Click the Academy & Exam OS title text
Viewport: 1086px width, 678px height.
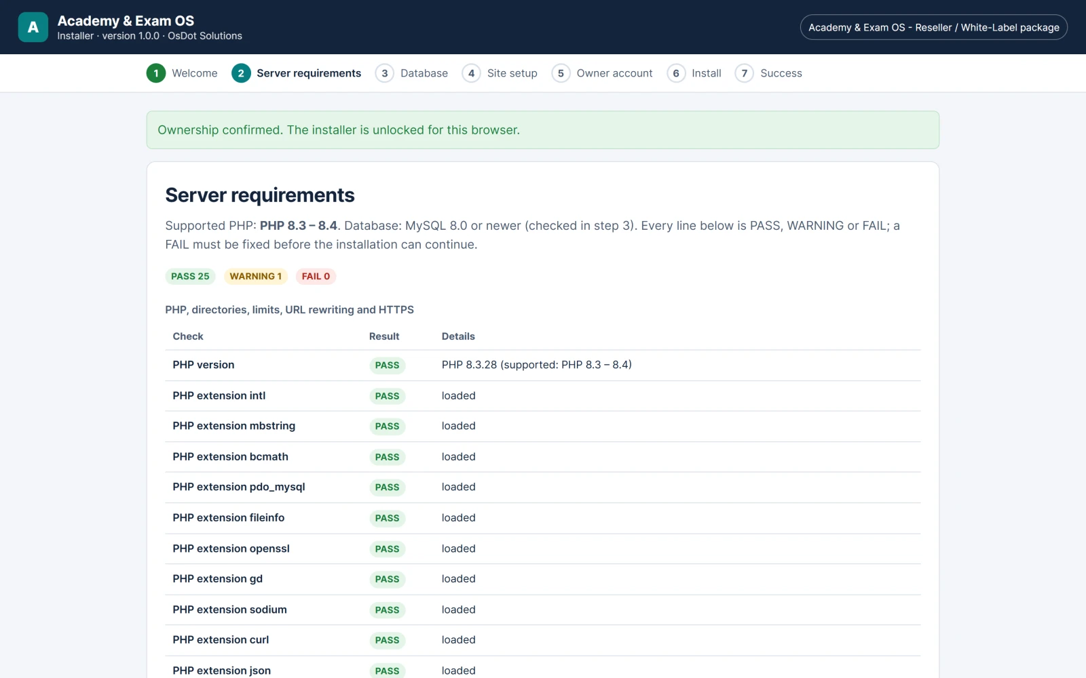click(x=126, y=21)
